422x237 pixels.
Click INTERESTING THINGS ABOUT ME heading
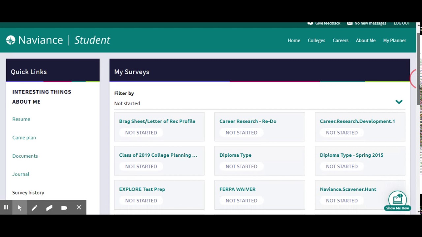(42, 97)
